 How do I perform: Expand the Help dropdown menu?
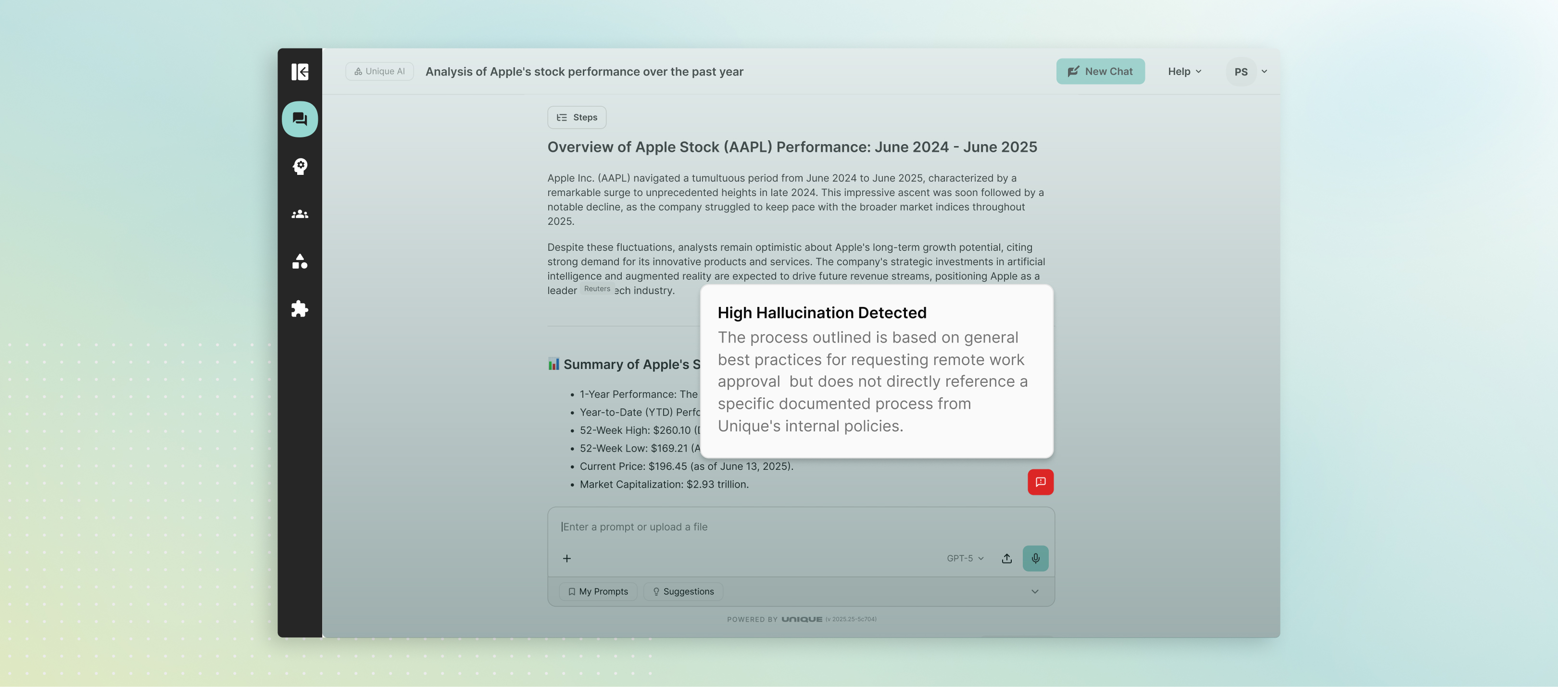[x=1183, y=71]
